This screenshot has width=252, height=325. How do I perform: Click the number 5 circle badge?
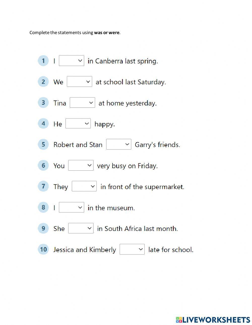click(43, 145)
